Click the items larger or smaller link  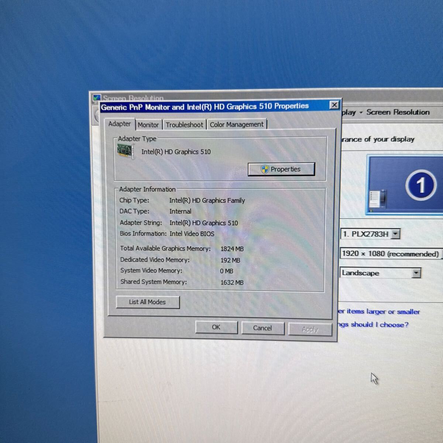click(x=379, y=312)
